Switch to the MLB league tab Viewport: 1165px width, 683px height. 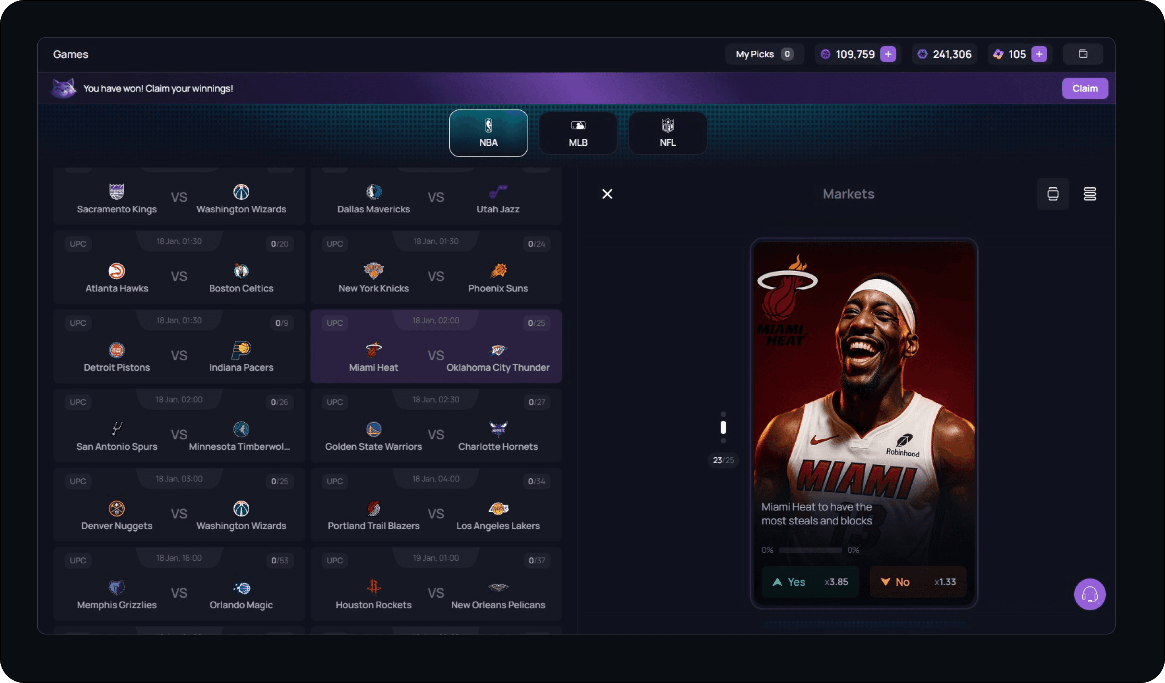tap(578, 133)
